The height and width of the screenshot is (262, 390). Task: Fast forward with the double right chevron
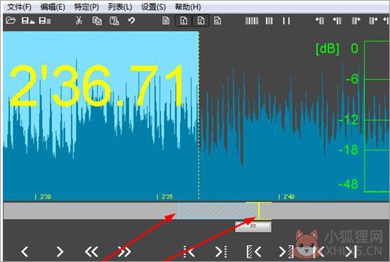coord(124,251)
